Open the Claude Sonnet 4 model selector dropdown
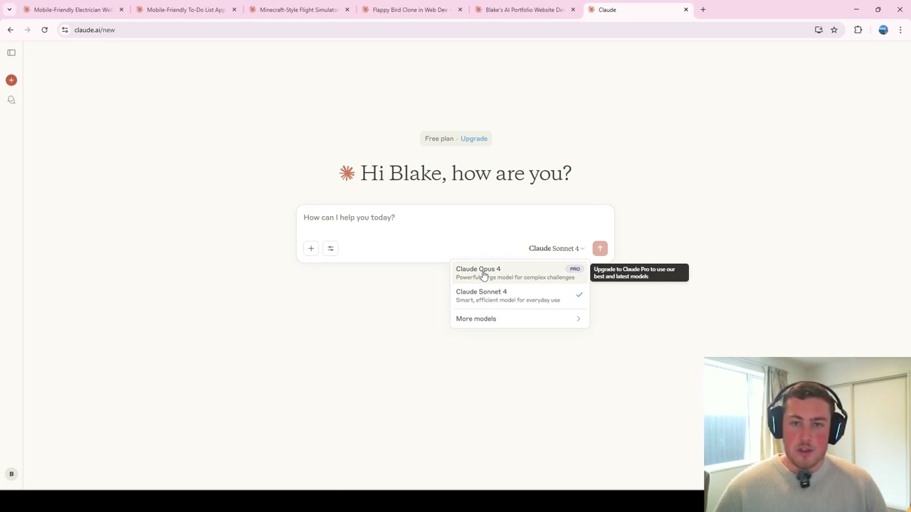 [557, 248]
